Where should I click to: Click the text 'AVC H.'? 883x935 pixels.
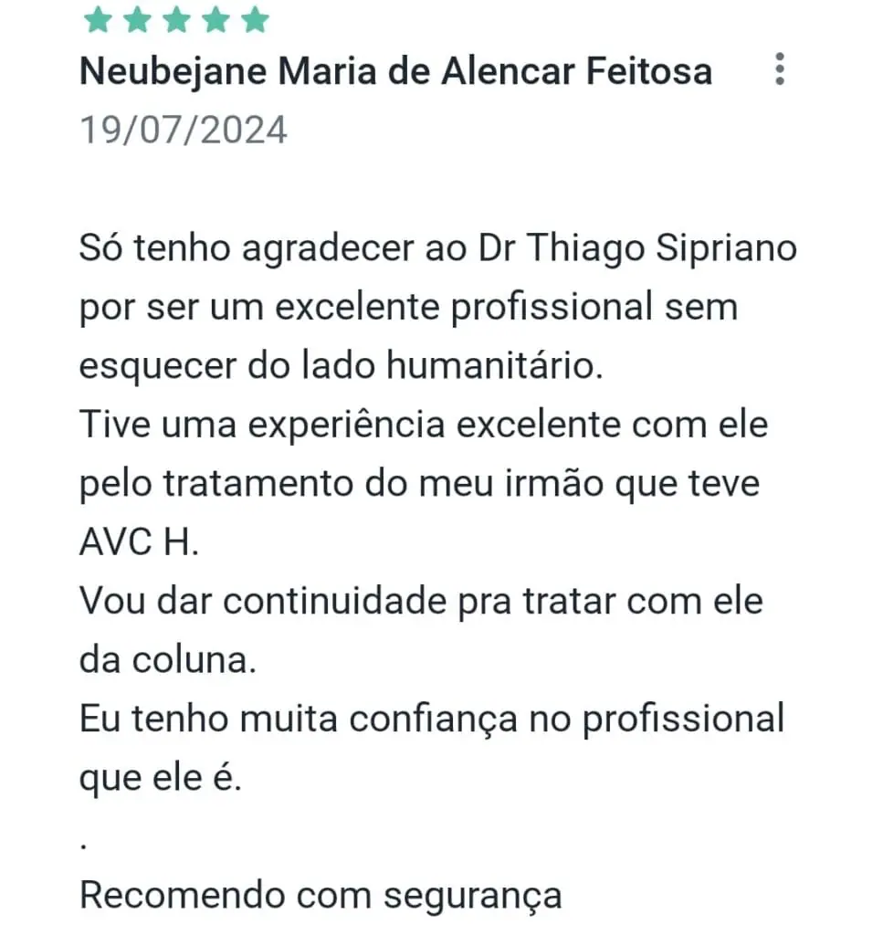[x=139, y=542]
